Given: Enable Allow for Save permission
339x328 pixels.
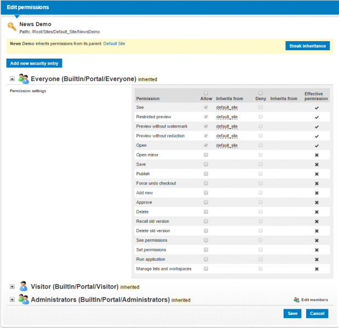Looking at the screenshot, I should 206,164.
